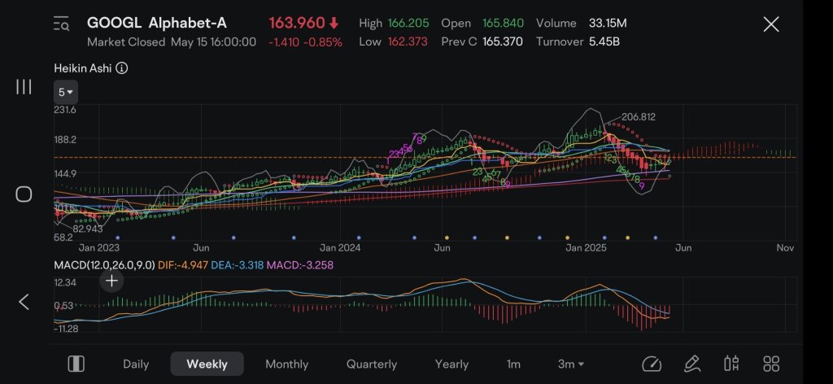
Task: Click the MACD:-3.258 value
Action: coord(299,264)
